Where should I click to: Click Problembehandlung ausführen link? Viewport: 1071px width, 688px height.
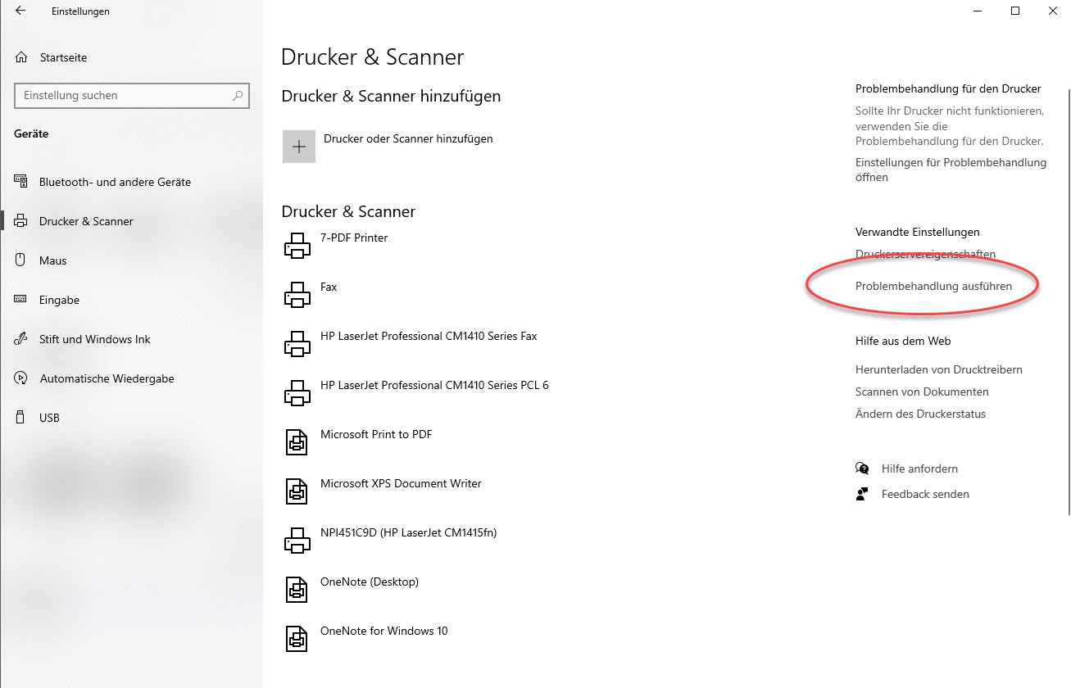click(933, 286)
